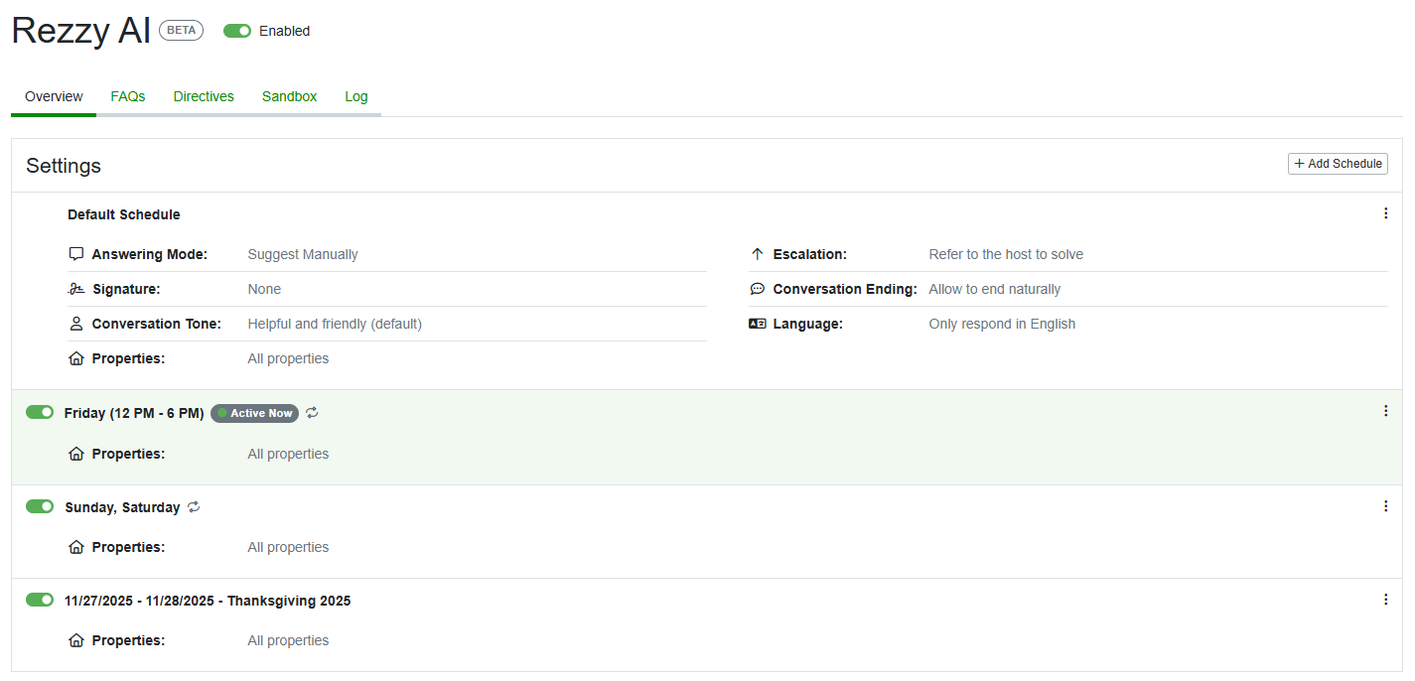1415x681 pixels.
Task: Click the Escalation arrow icon
Action: pos(758,253)
